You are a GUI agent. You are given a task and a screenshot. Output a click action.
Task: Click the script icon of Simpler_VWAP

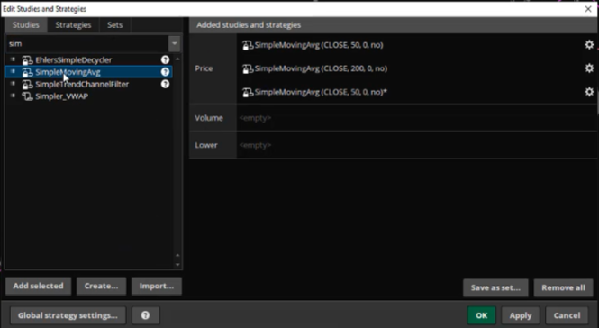point(27,96)
